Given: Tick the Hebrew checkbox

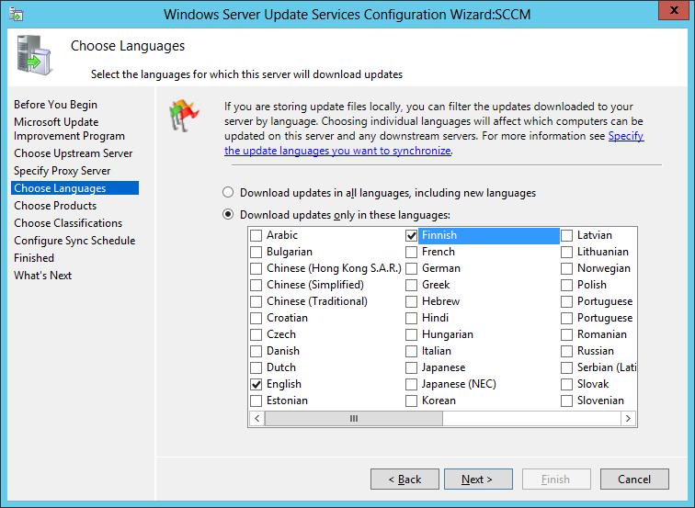Looking at the screenshot, I should click(411, 301).
